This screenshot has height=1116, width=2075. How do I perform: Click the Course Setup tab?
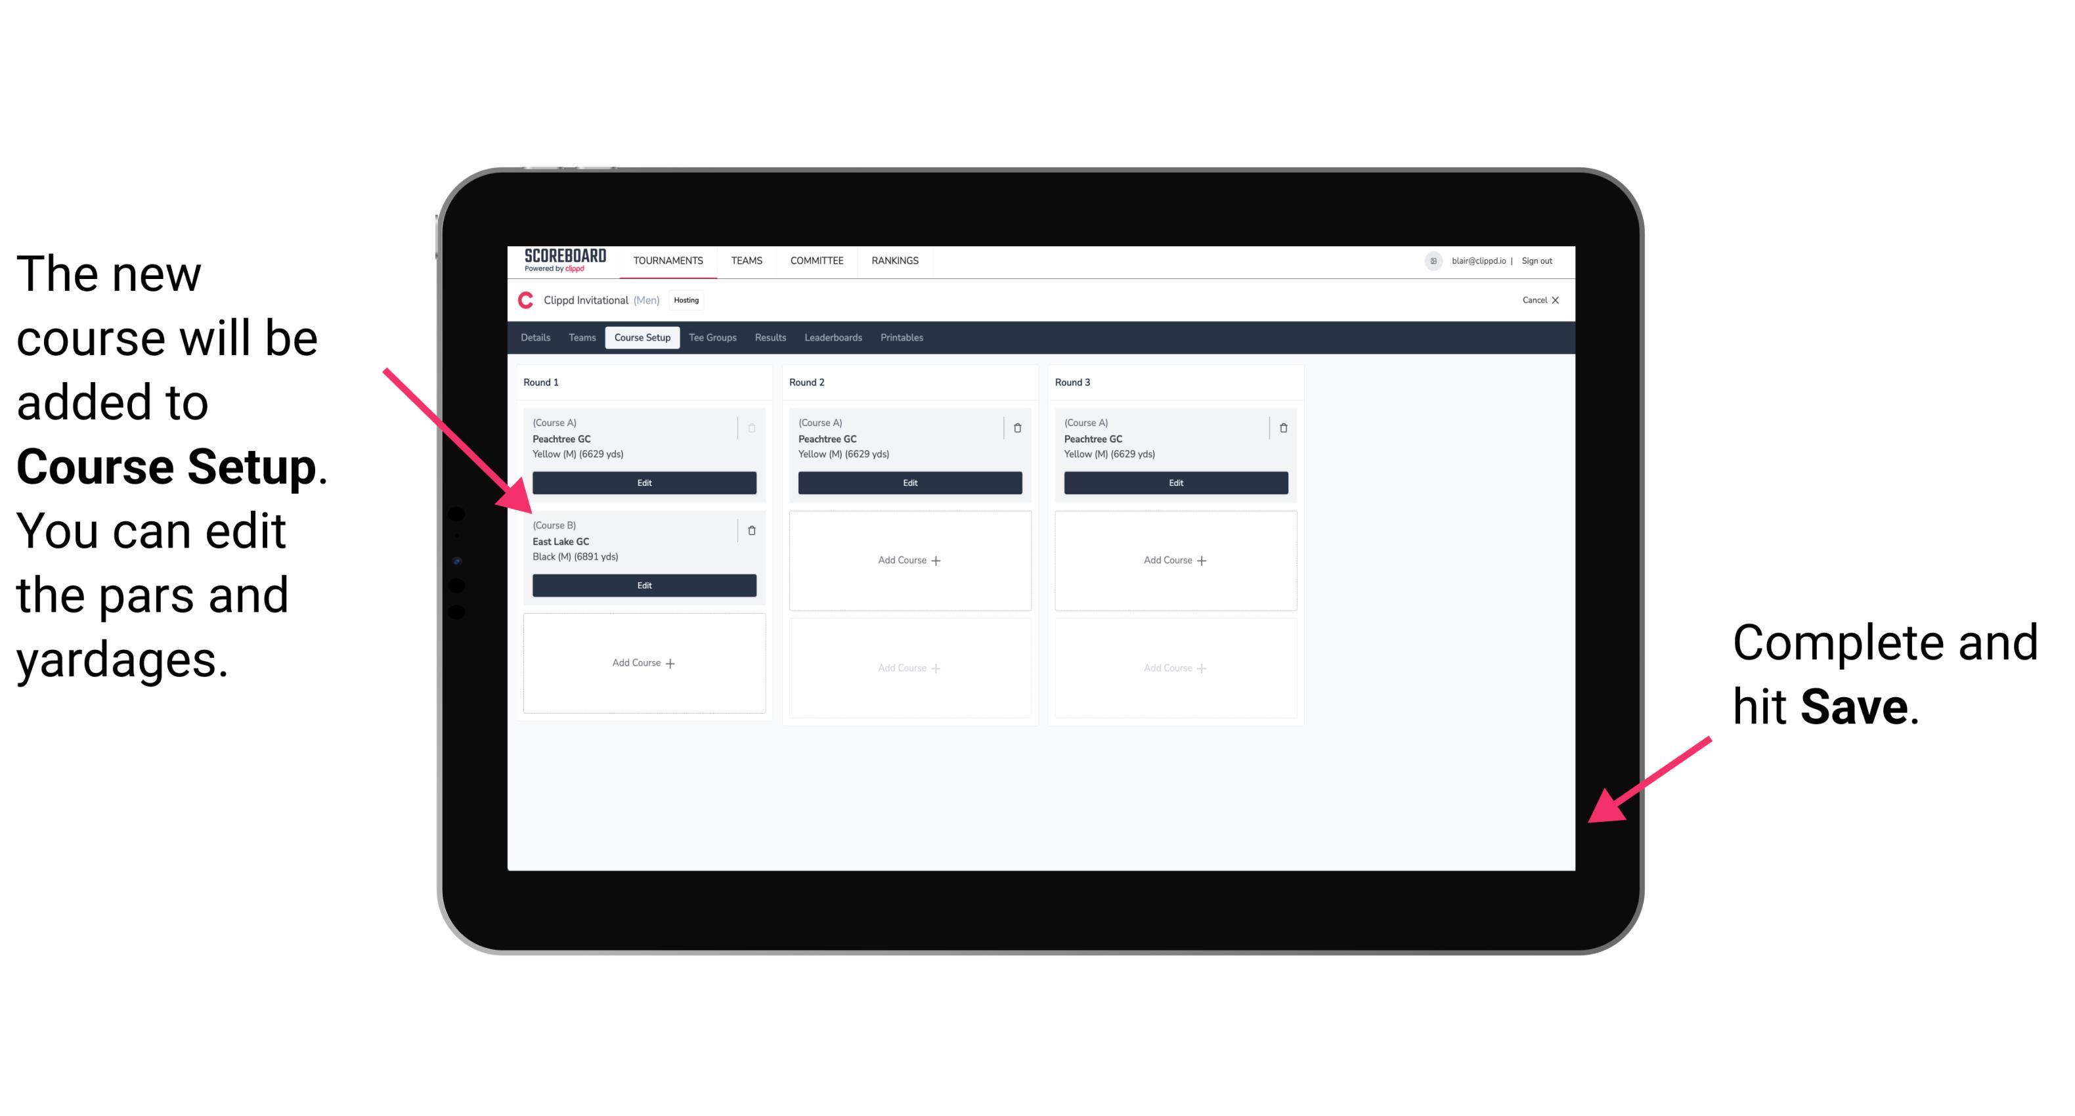coord(642,338)
